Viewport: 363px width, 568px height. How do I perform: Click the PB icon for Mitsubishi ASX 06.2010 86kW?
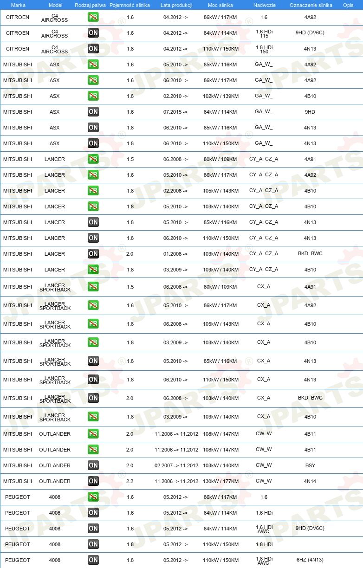[93, 80]
